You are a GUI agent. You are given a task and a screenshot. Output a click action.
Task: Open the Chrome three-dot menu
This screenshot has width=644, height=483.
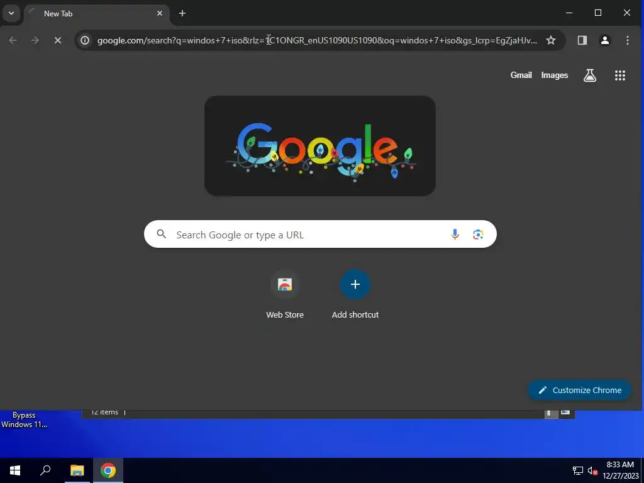[x=627, y=40]
